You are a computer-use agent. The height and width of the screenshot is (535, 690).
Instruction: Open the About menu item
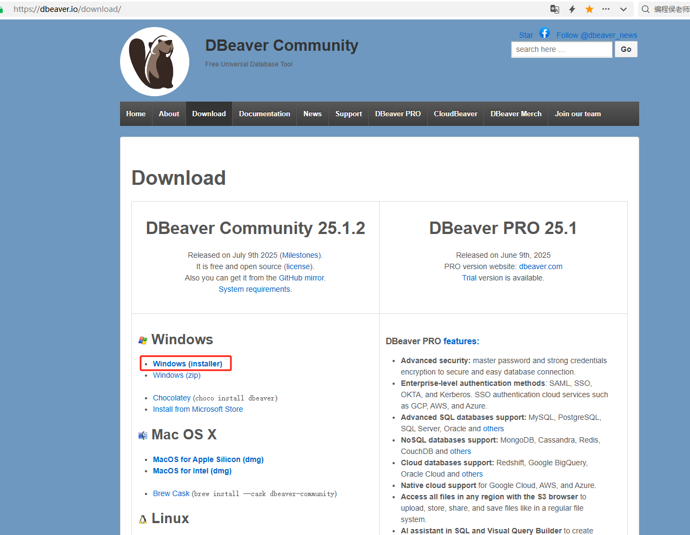169,113
